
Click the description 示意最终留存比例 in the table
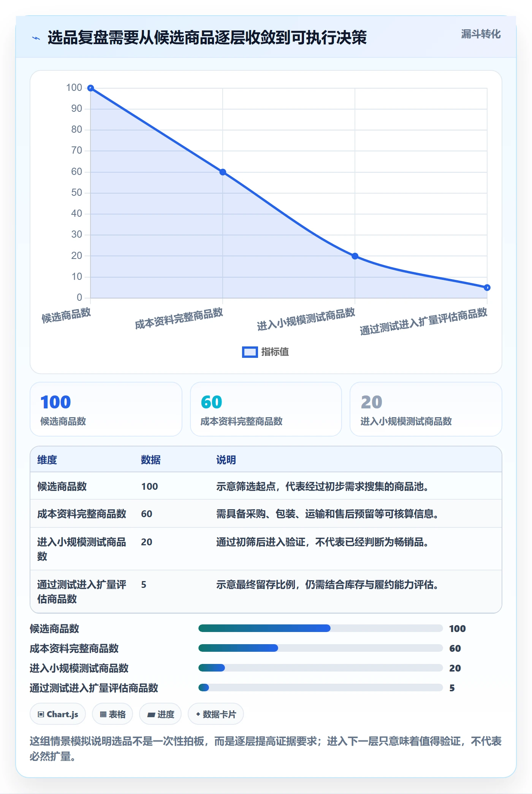pyautogui.click(x=328, y=584)
